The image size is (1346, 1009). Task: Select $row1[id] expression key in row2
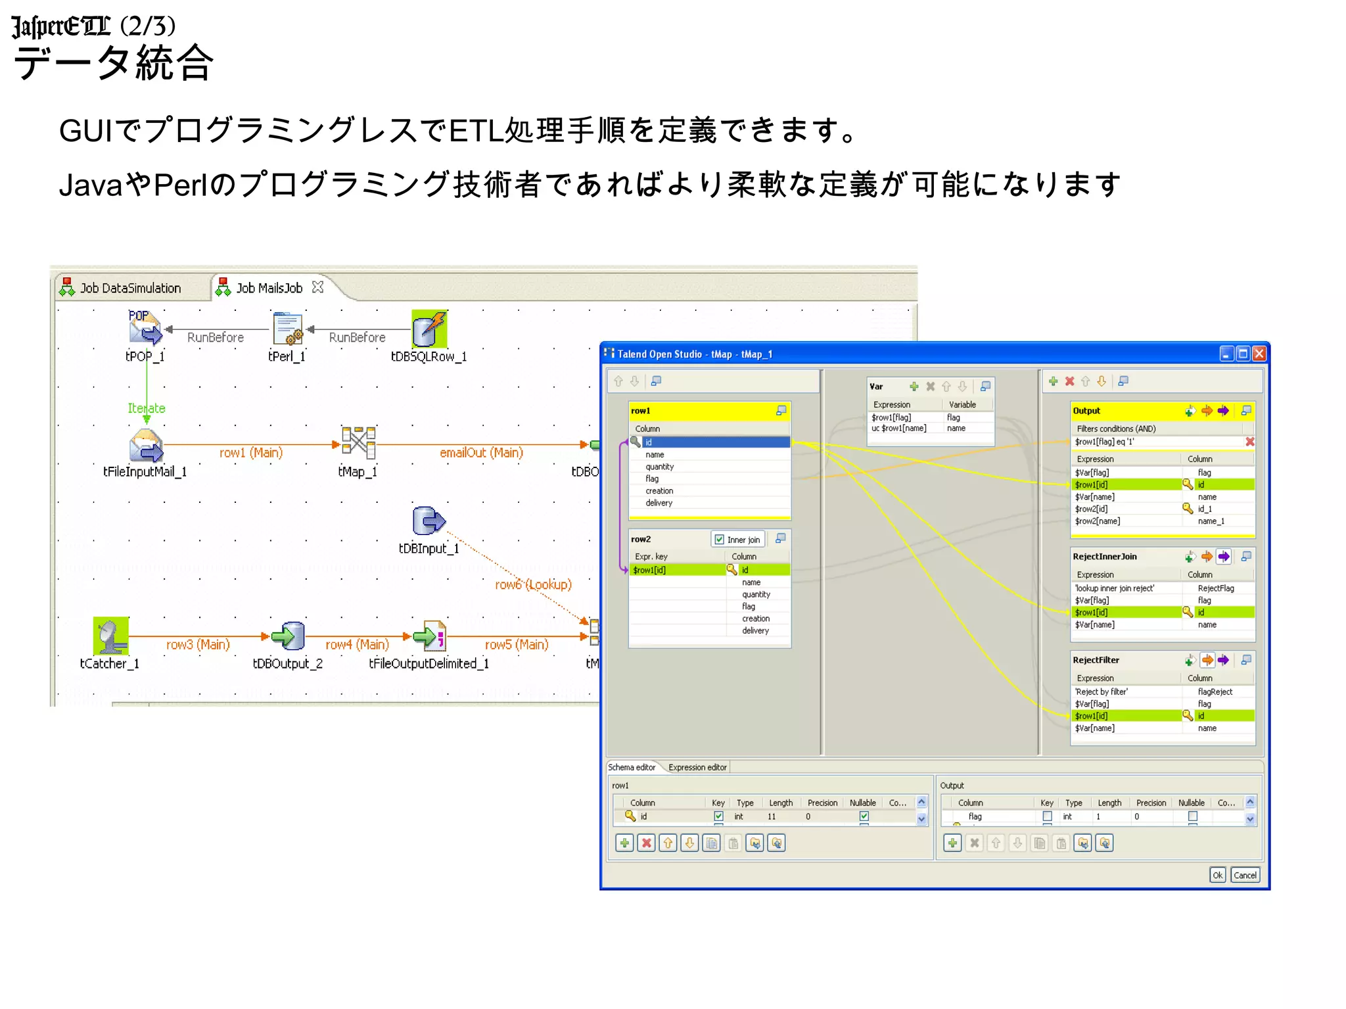pos(678,570)
